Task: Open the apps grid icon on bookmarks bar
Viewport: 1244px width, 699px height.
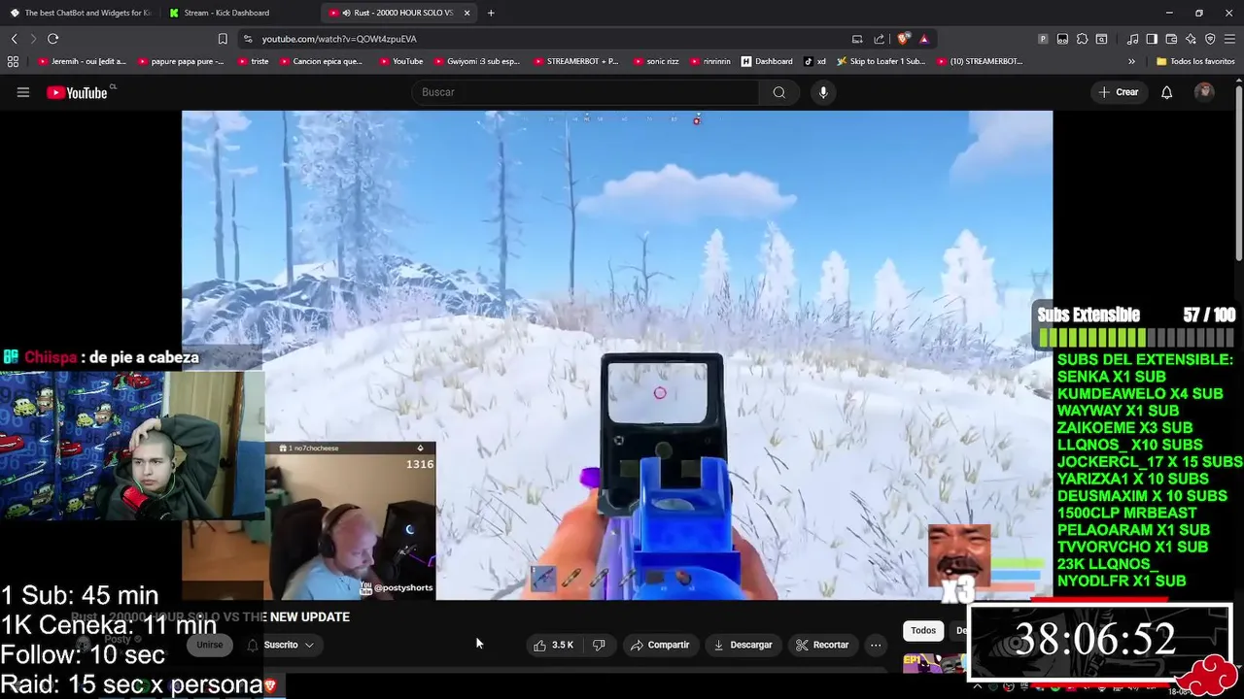Action: click(13, 61)
